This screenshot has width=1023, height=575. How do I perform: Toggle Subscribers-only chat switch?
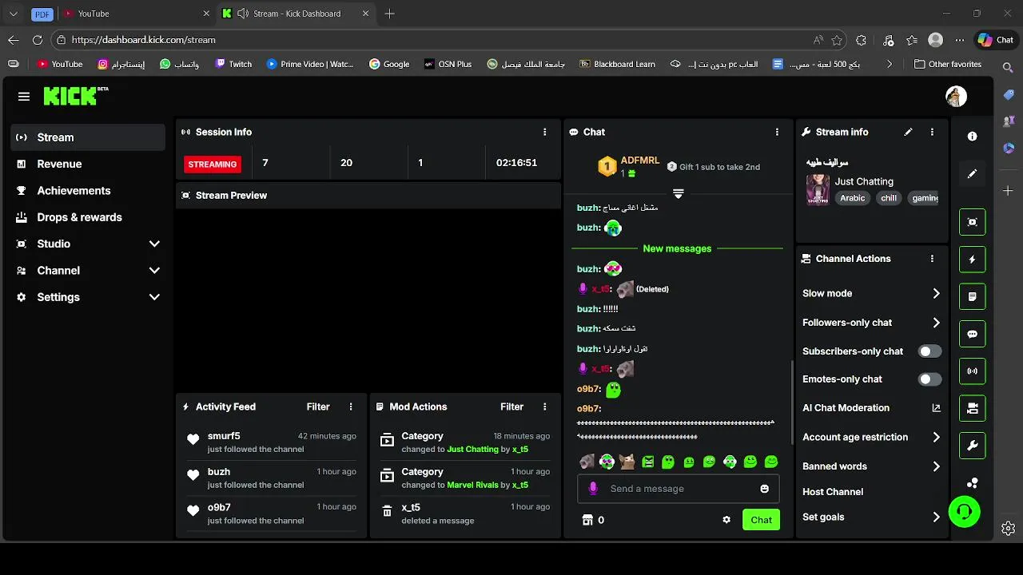pos(929,351)
